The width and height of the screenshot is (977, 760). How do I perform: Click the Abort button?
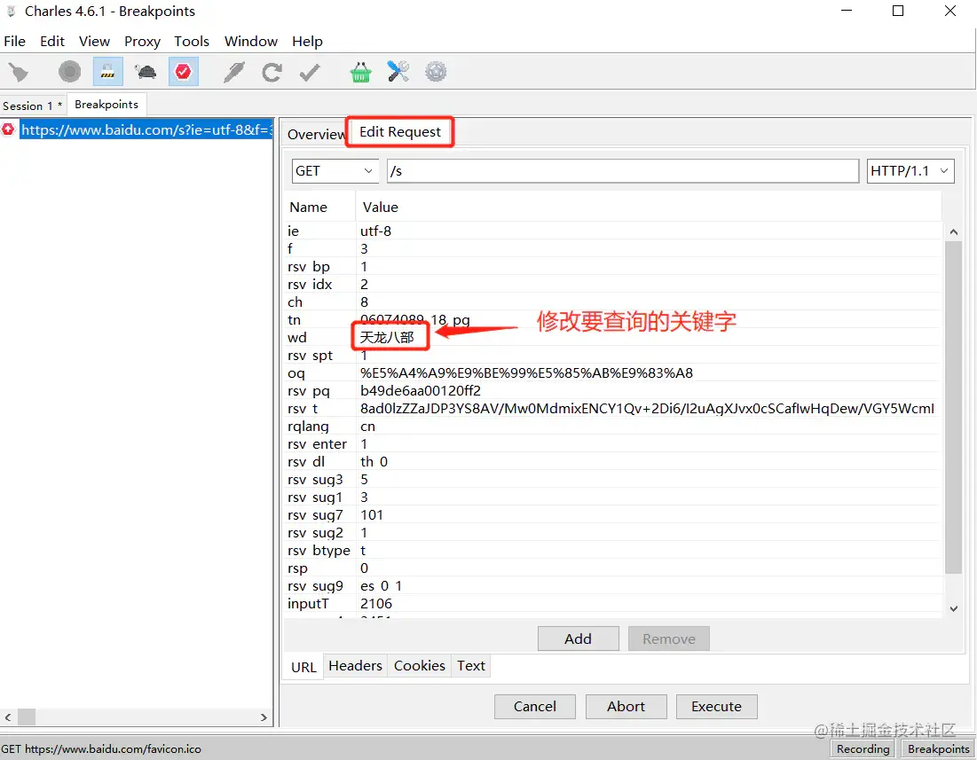pyautogui.click(x=626, y=707)
